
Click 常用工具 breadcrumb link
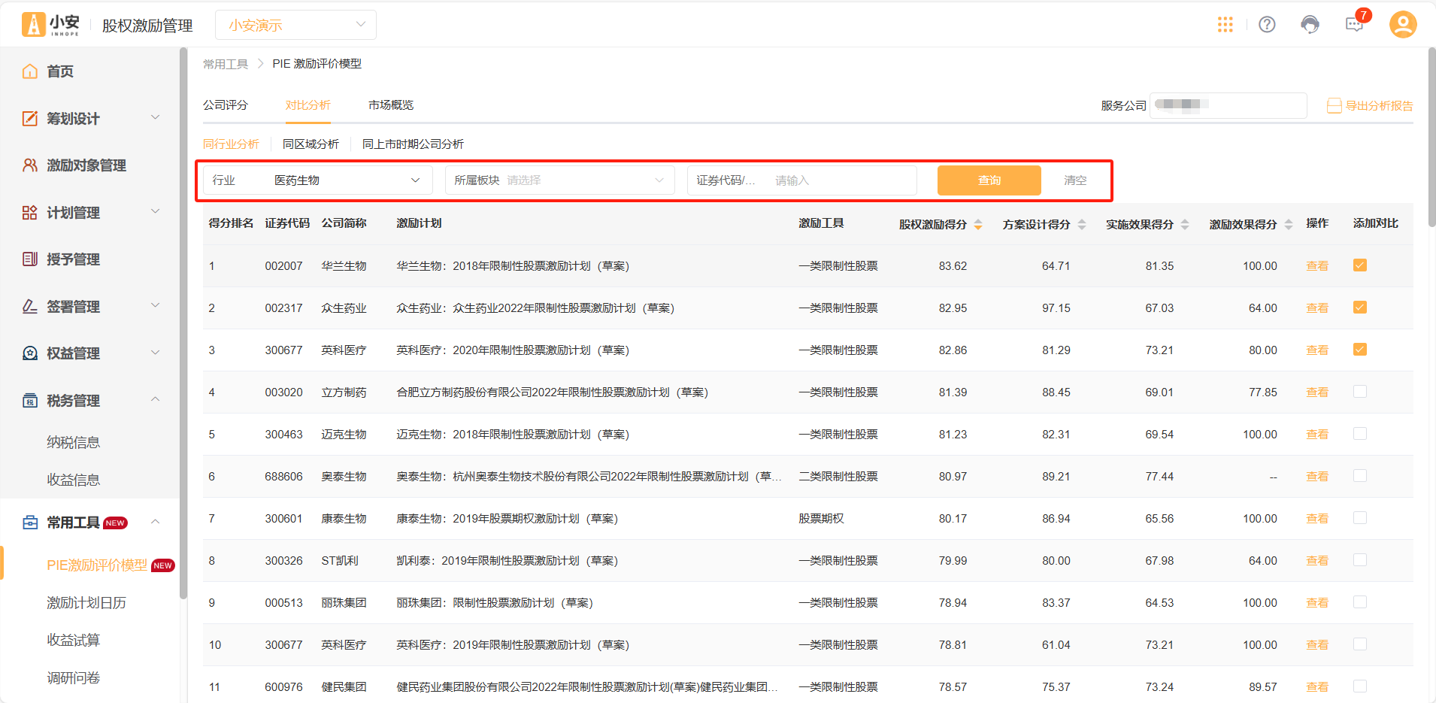pos(226,64)
